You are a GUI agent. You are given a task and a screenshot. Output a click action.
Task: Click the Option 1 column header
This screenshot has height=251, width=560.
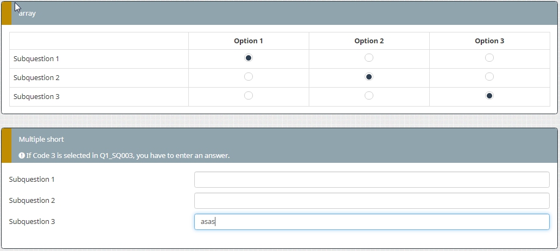[x=249, y=41]
